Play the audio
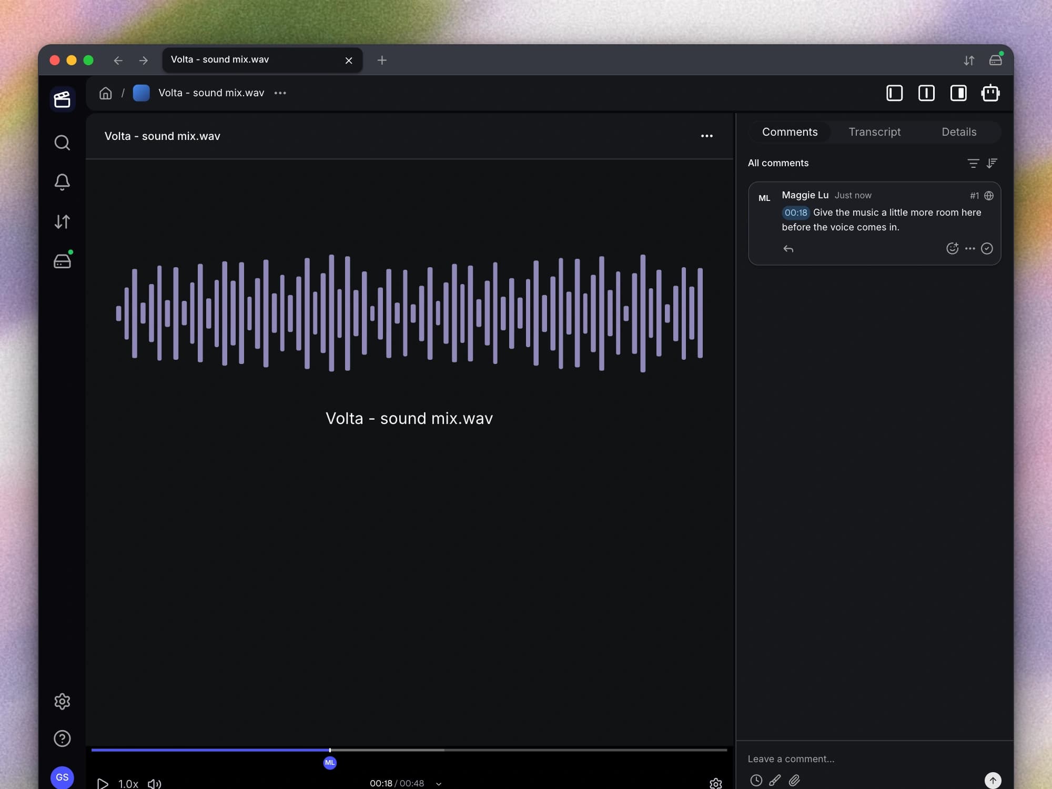Screen dimensions: 1052x789 (103, 784)
